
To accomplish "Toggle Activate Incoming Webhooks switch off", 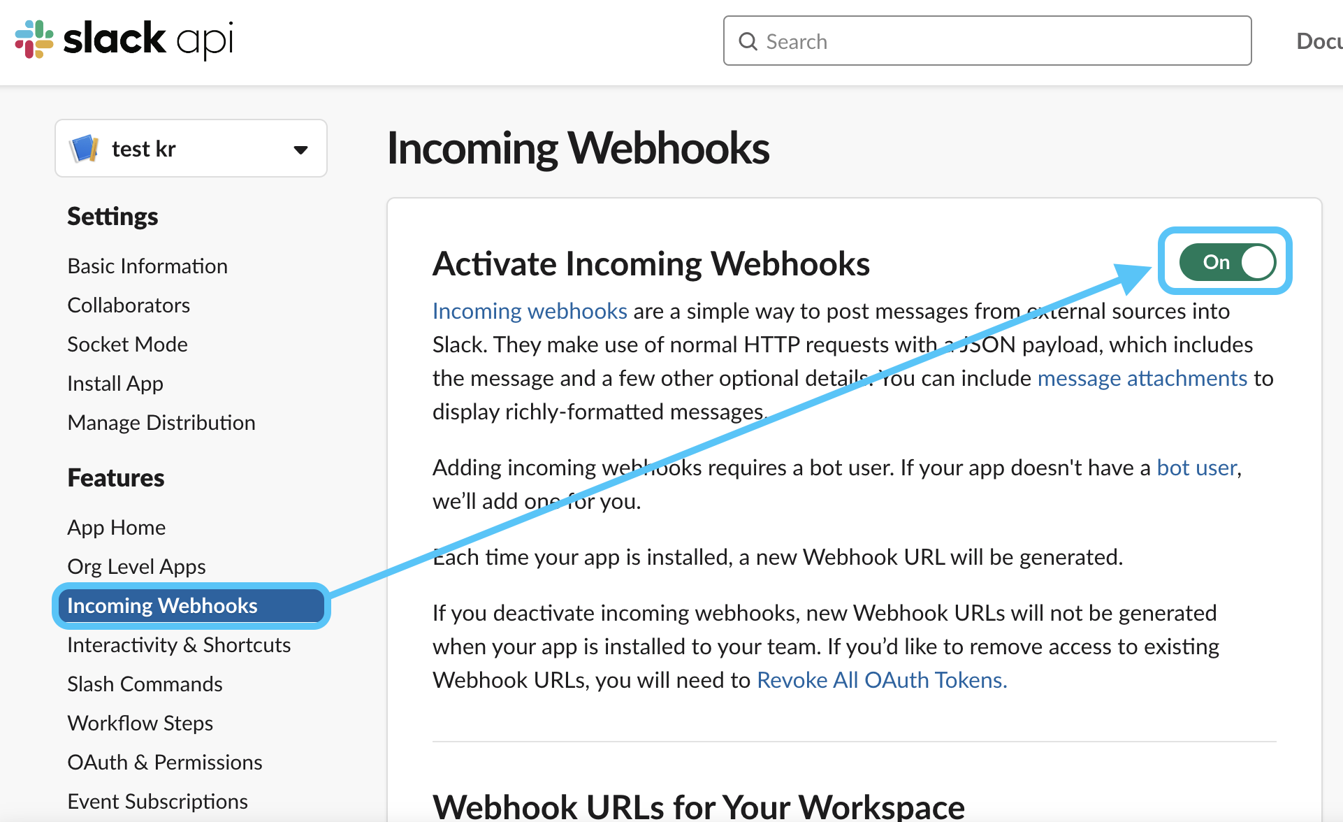I will 1228,262.
